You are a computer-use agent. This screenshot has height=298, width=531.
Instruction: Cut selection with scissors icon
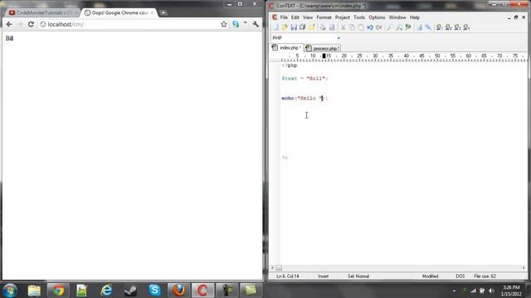click(x=343, y=27)
